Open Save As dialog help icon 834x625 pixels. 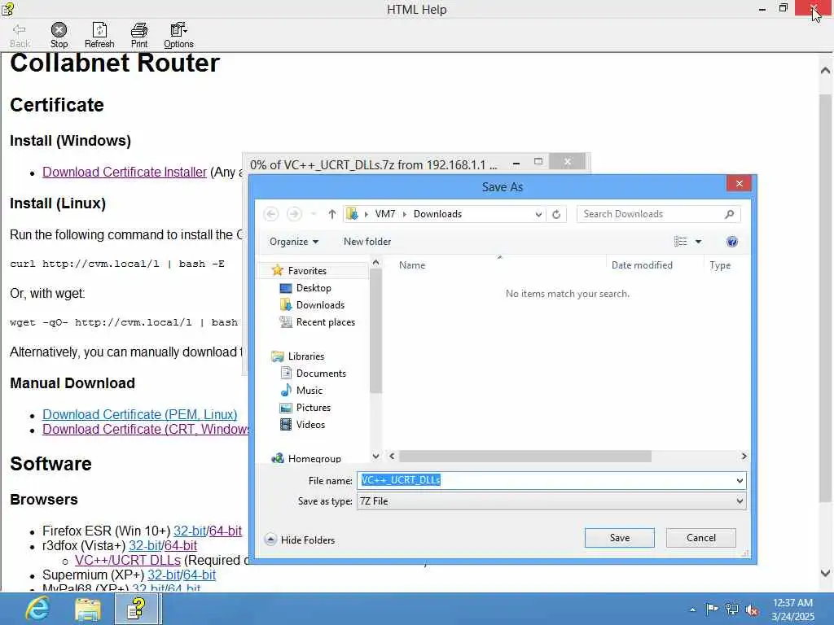point(732,242)
